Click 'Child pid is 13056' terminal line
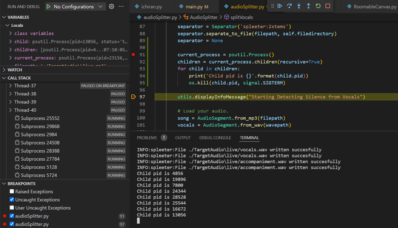Image resolution: width=398 pixels, height=228 pixels. click(x=162, y=215)
